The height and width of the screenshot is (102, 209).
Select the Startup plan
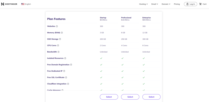(109, 97)
